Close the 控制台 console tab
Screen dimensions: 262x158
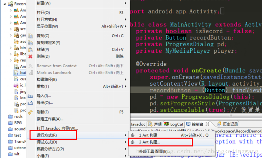pyautogui.click(x=207, y=124)
